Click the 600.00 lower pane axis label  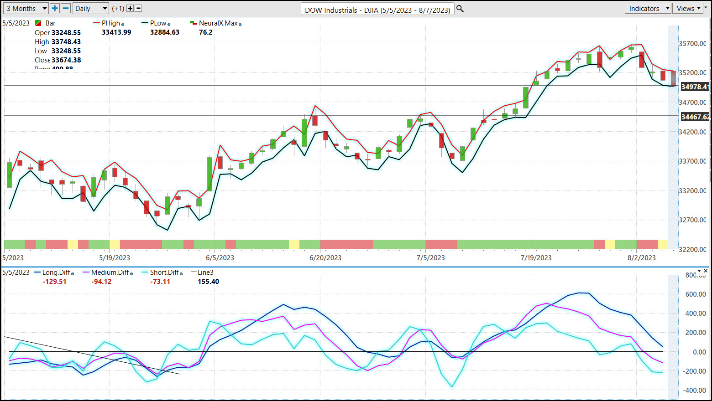696,294
